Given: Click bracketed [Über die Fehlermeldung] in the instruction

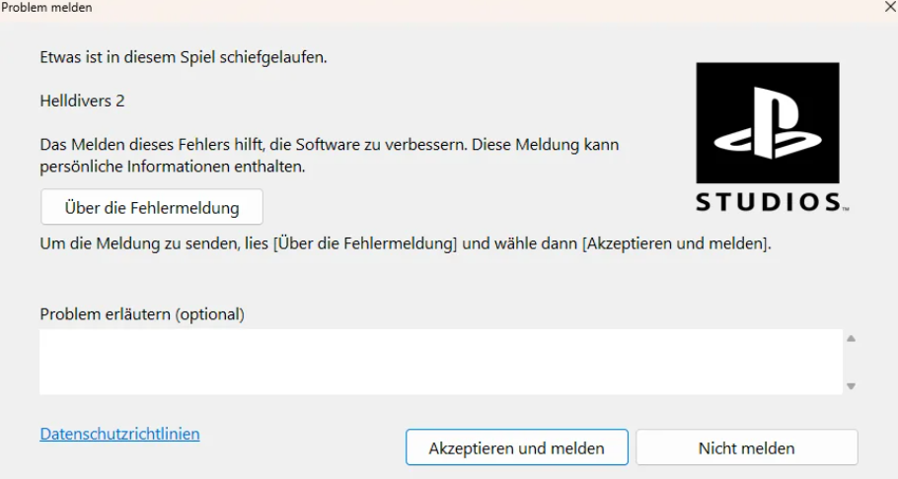Looking at the screenshot, I should [x=365, y=243].
